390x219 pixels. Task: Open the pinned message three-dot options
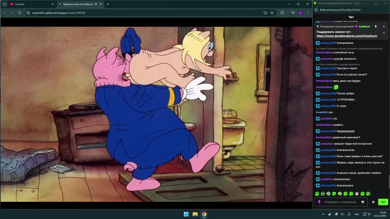(x=384, y=26)
